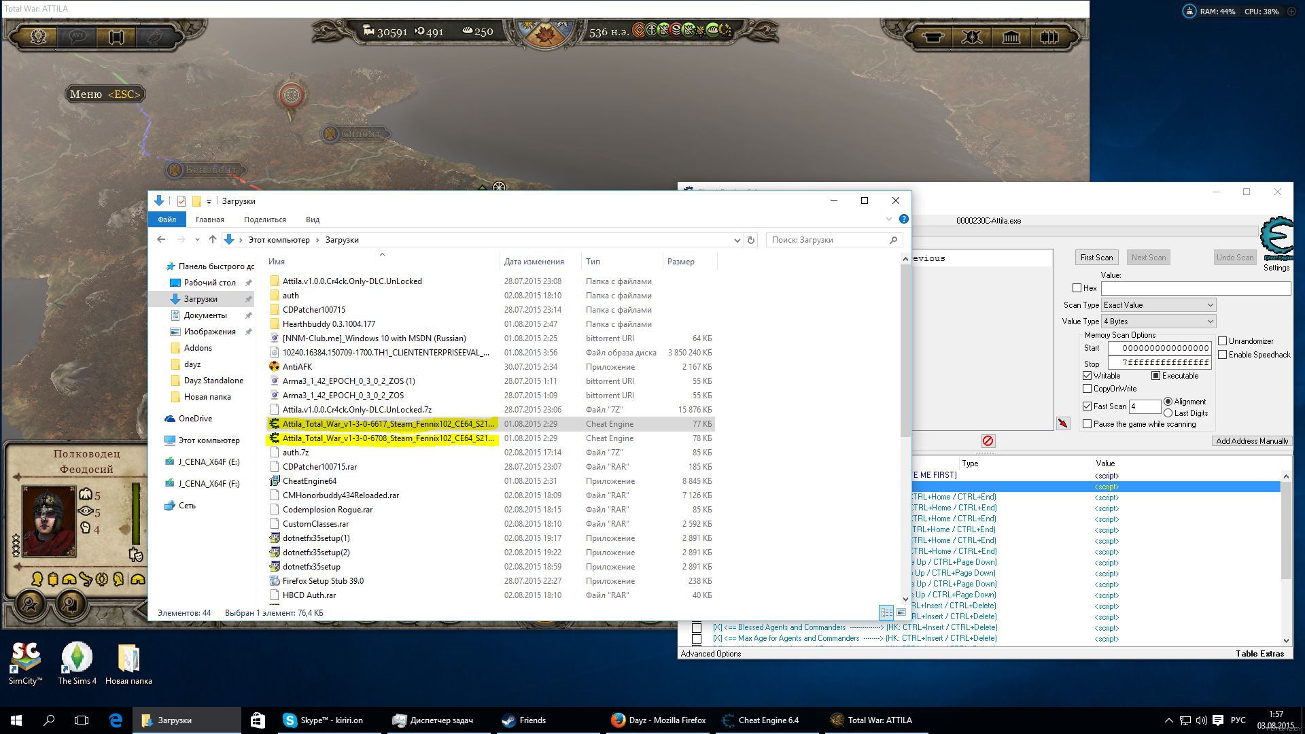Toggle the Executable checkbox
The image size is (1305, 734).
click(x=1155, y=376)
